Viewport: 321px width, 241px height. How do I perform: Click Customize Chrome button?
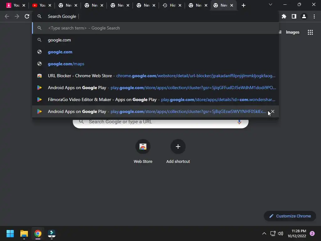tap(290, 216)
